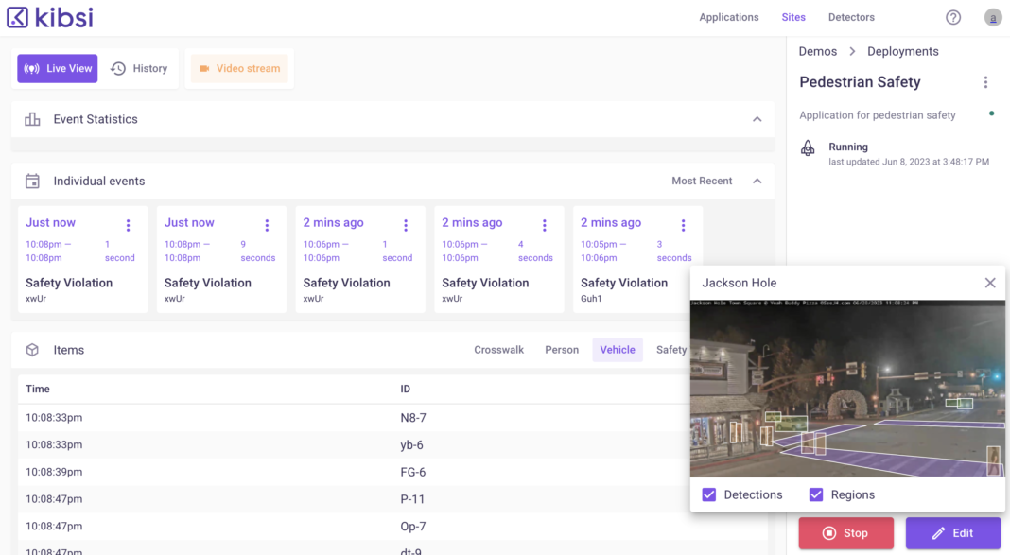Image resolution: width=1010 pixels, height=555 pixels.
Task: Open the Most Recent sorting dropdown
Action: click(x=704, y=180)
